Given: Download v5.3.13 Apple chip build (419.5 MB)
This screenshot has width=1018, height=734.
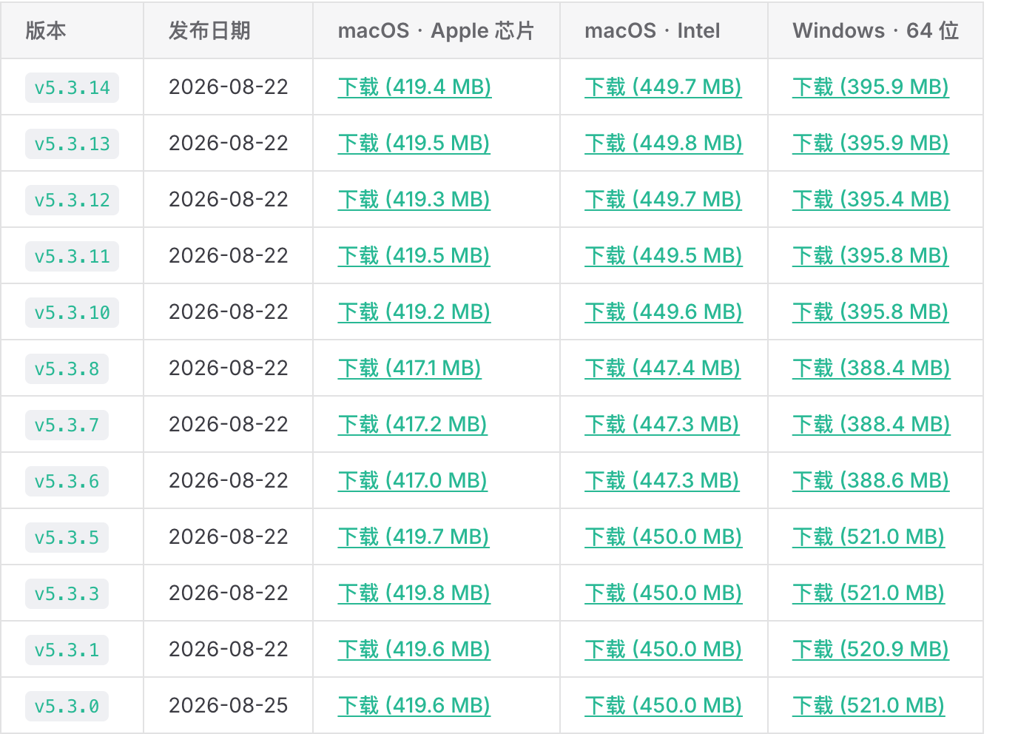Looking at the screenshot, I should pos(414,144).
